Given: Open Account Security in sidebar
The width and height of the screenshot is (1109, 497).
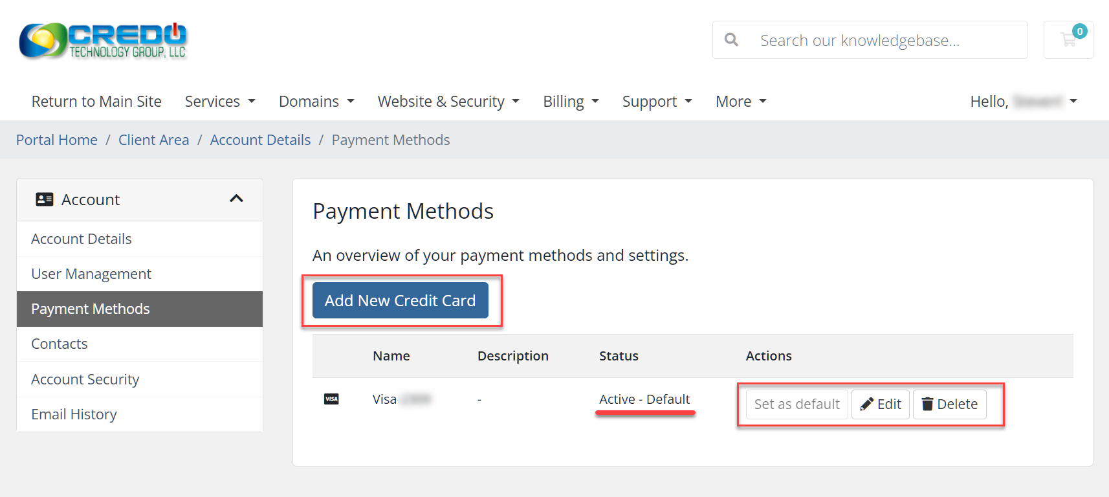Looking at the screenshot, I should [85, 379].
